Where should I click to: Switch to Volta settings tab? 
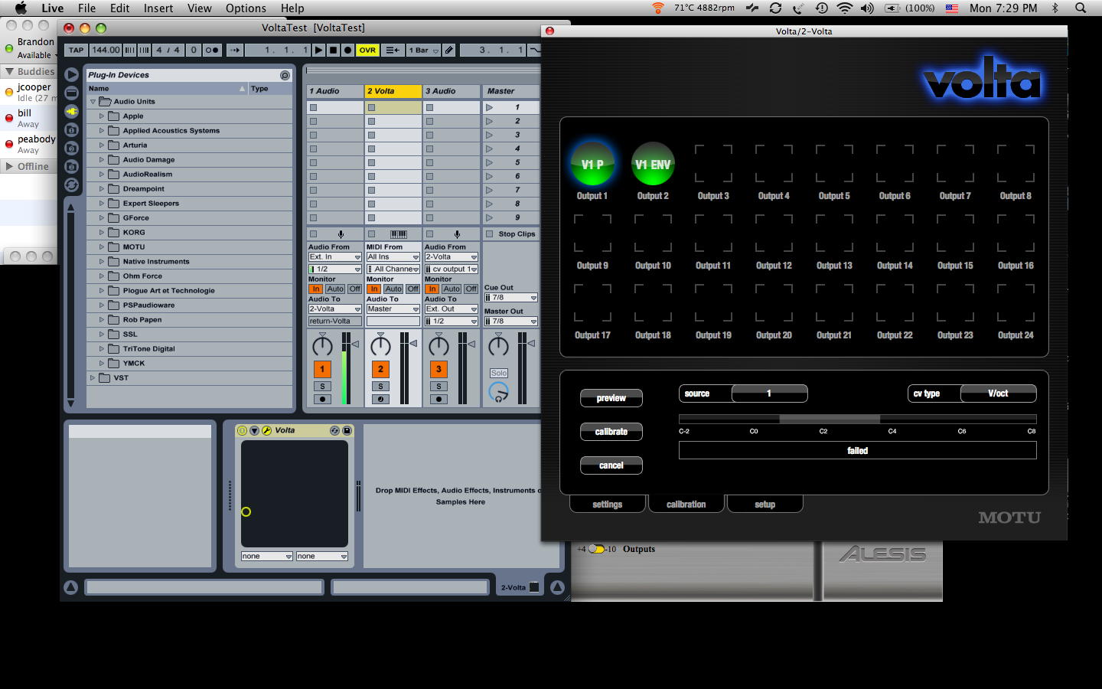(608, 505)
